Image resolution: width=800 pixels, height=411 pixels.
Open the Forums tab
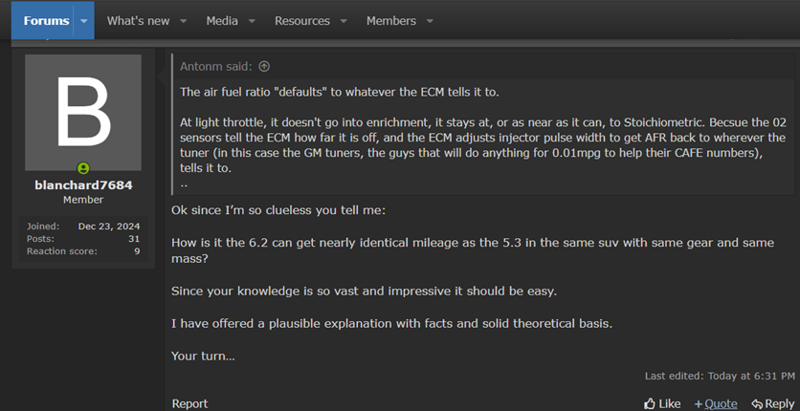pyautogui.click(x=47, y=21)
